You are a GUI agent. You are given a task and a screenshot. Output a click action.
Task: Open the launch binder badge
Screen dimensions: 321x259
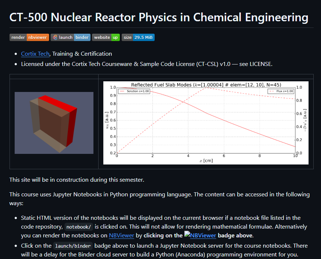click(x=70, y=37)
